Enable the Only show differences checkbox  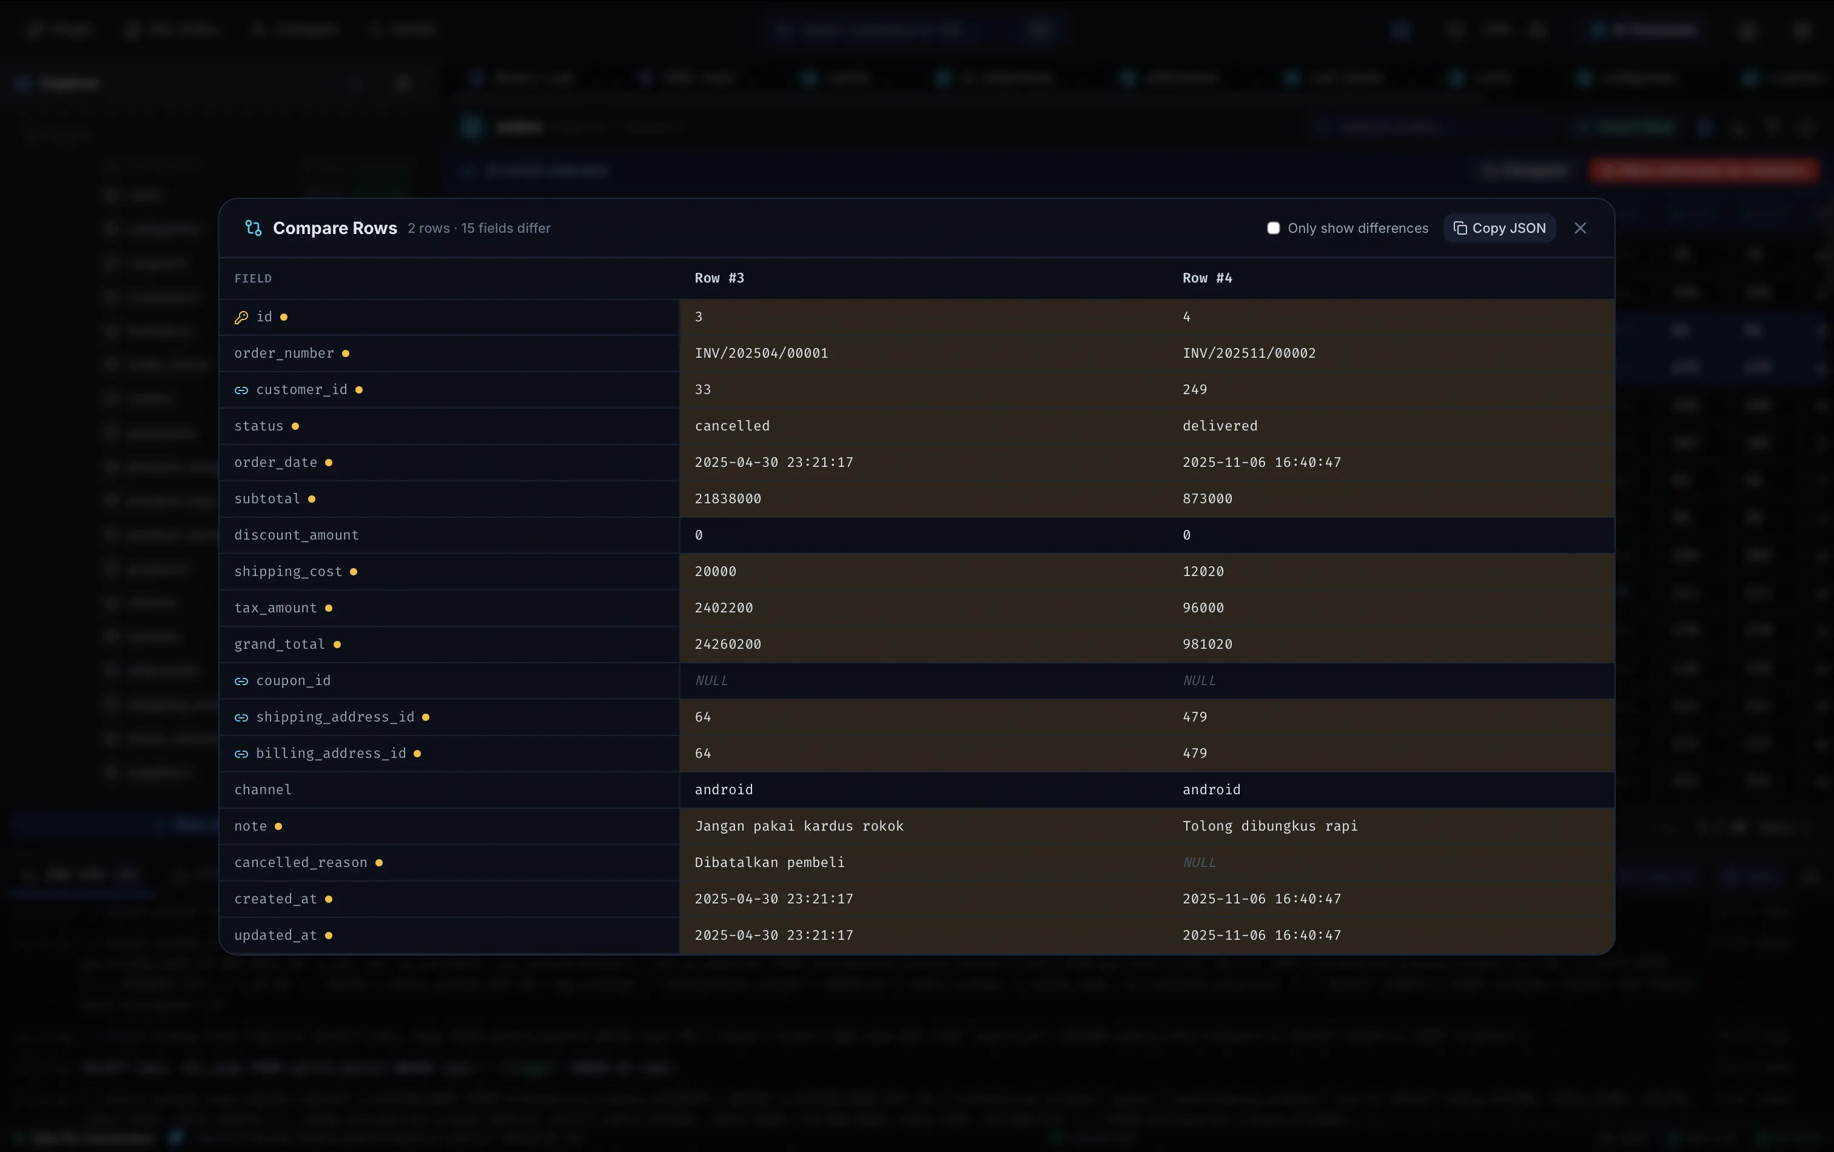tap(1272, 227)
